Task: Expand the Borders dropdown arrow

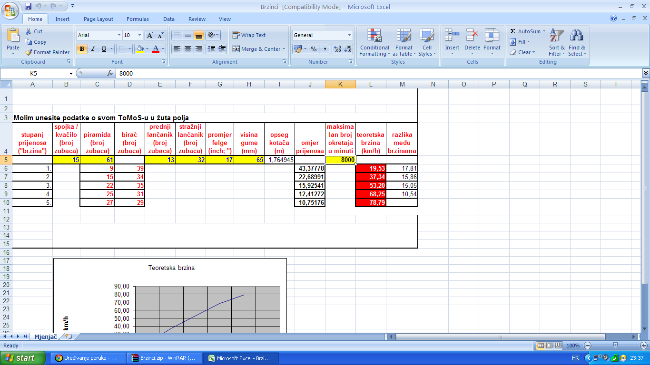Action: click(x=130, y=49)
